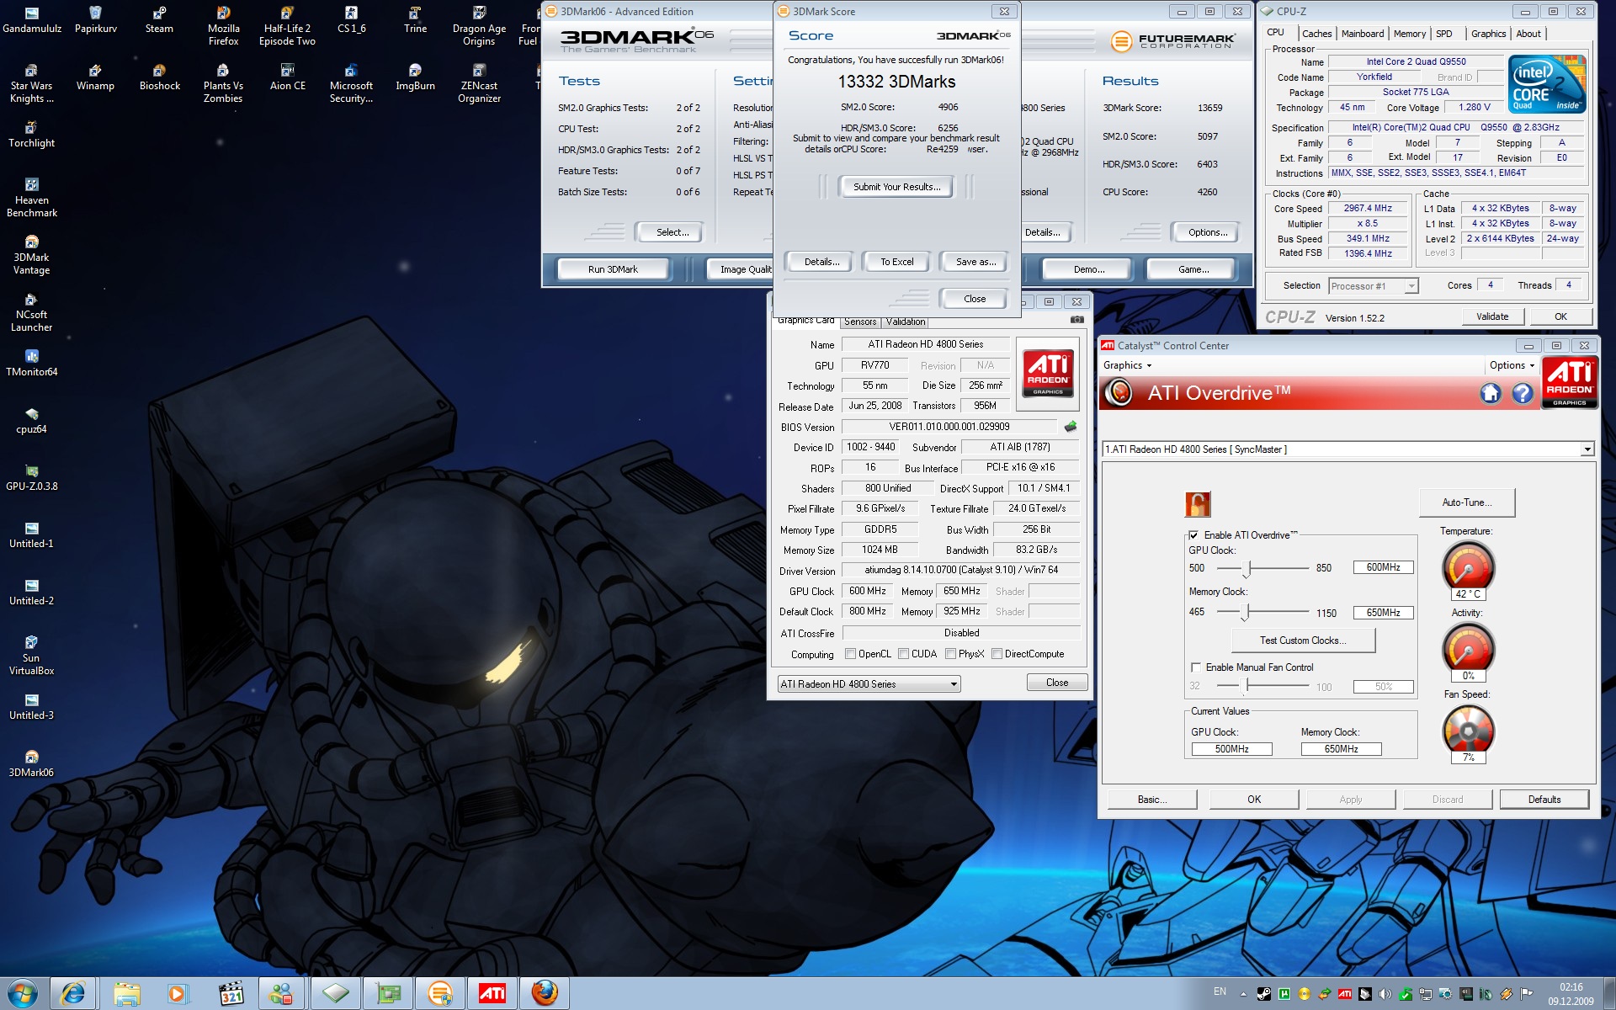1616x1010 pixels.
Task: Show hidden system tray icons arrow
Action: (x=1243, y=994)
